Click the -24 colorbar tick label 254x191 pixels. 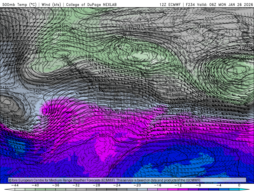click(117, 185)
